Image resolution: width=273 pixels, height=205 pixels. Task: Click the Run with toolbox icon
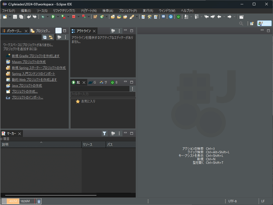[63, 17]
